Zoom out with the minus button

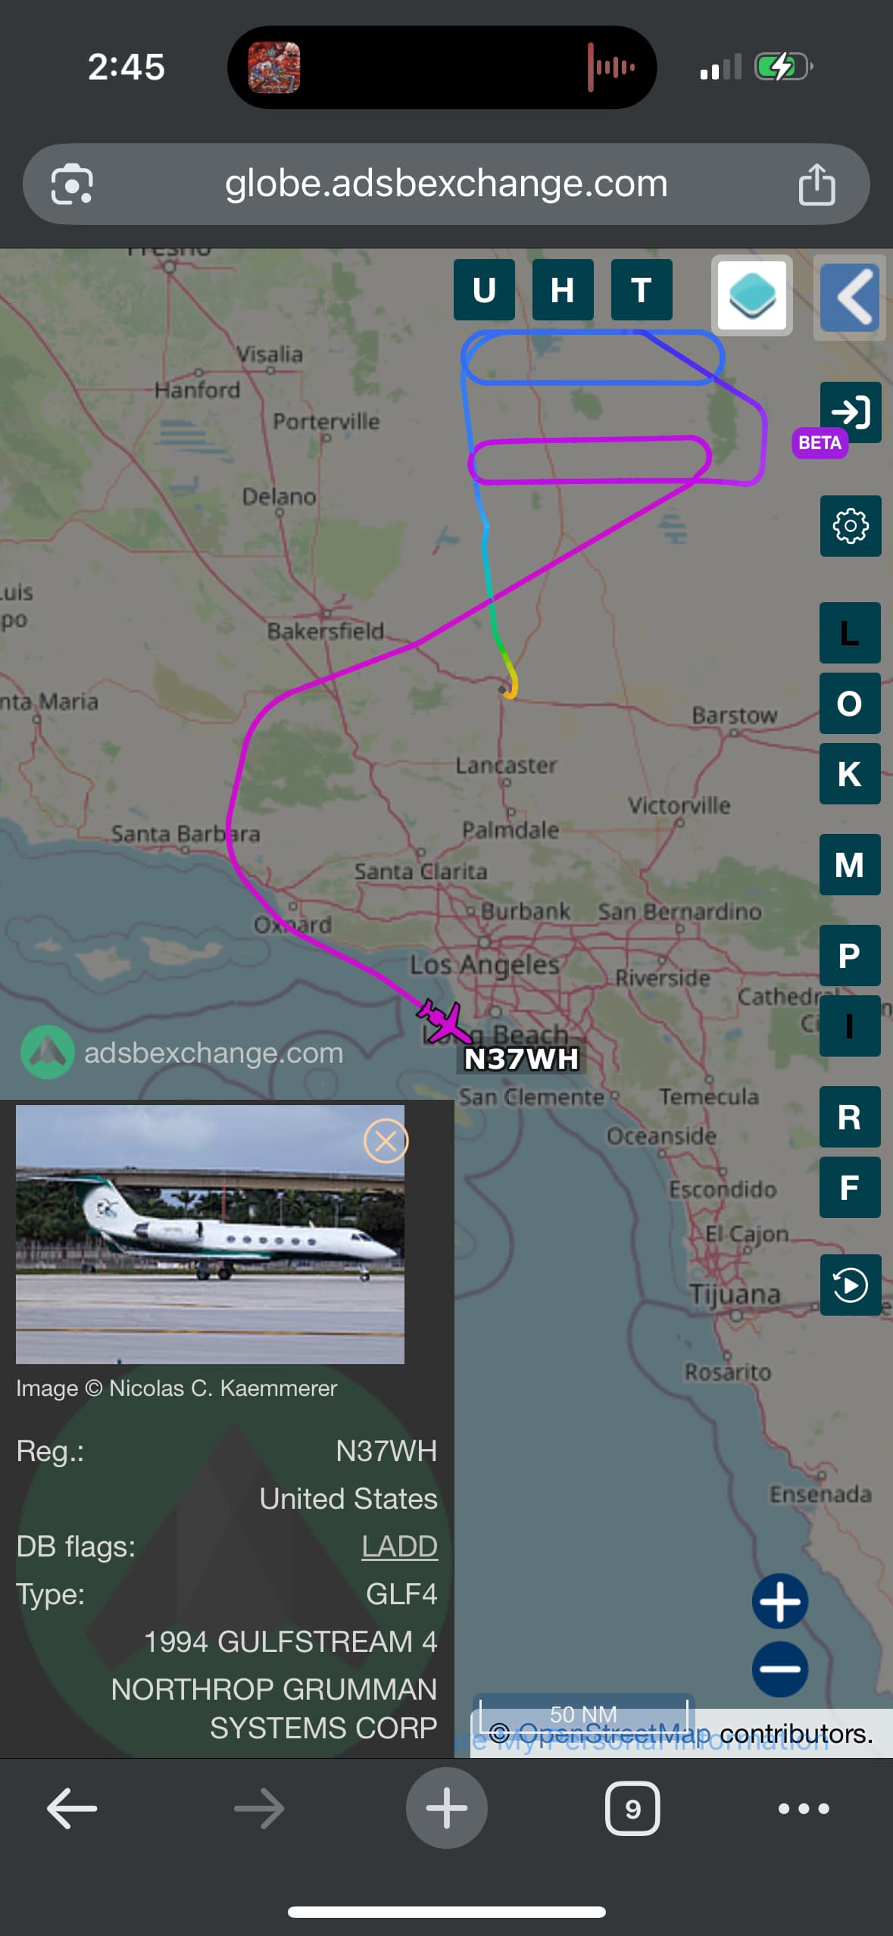[x=779, y=1668]
